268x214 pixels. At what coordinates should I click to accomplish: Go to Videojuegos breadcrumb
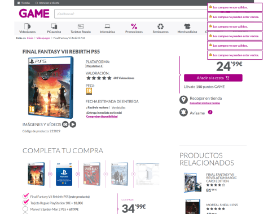coord(43,38)
